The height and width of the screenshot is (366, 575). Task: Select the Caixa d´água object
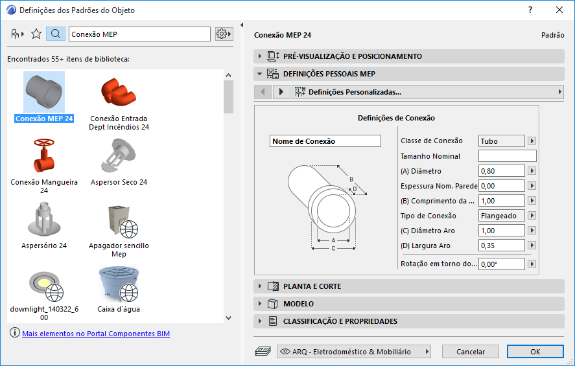[119, 289]
